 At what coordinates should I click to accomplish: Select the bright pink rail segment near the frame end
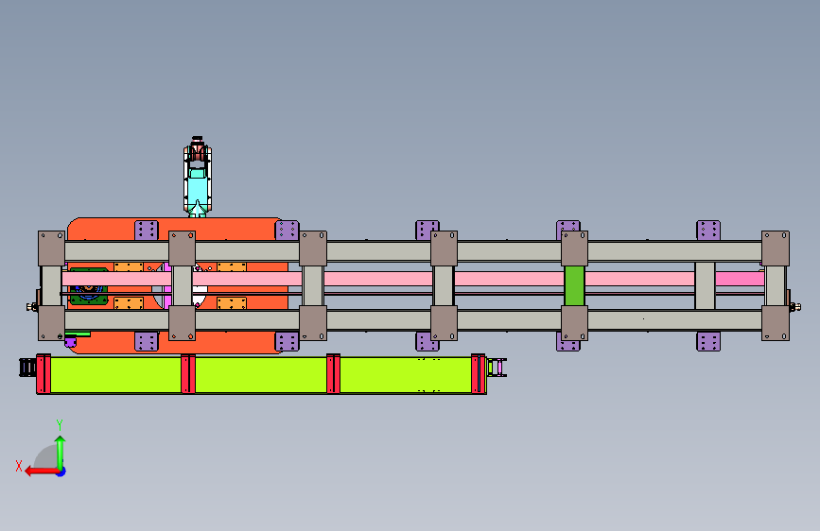pos(740,279)
